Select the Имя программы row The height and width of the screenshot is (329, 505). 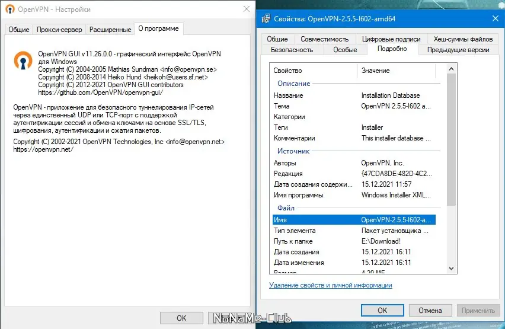(x=354, y=195)
